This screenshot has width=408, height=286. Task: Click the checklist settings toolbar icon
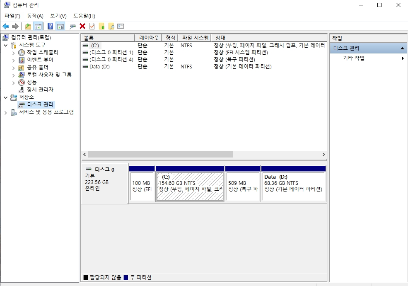pos(121,26)
